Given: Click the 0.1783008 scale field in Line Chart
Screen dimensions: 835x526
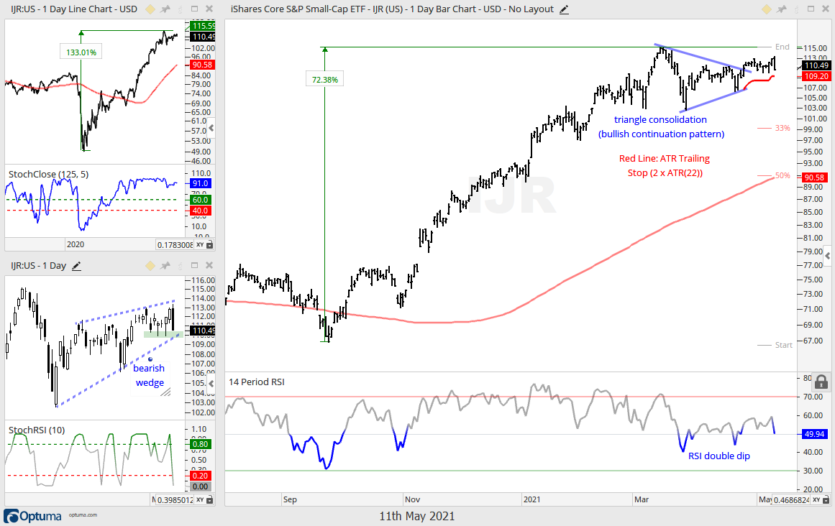Looking at the screenshot, I should [175, 244].
